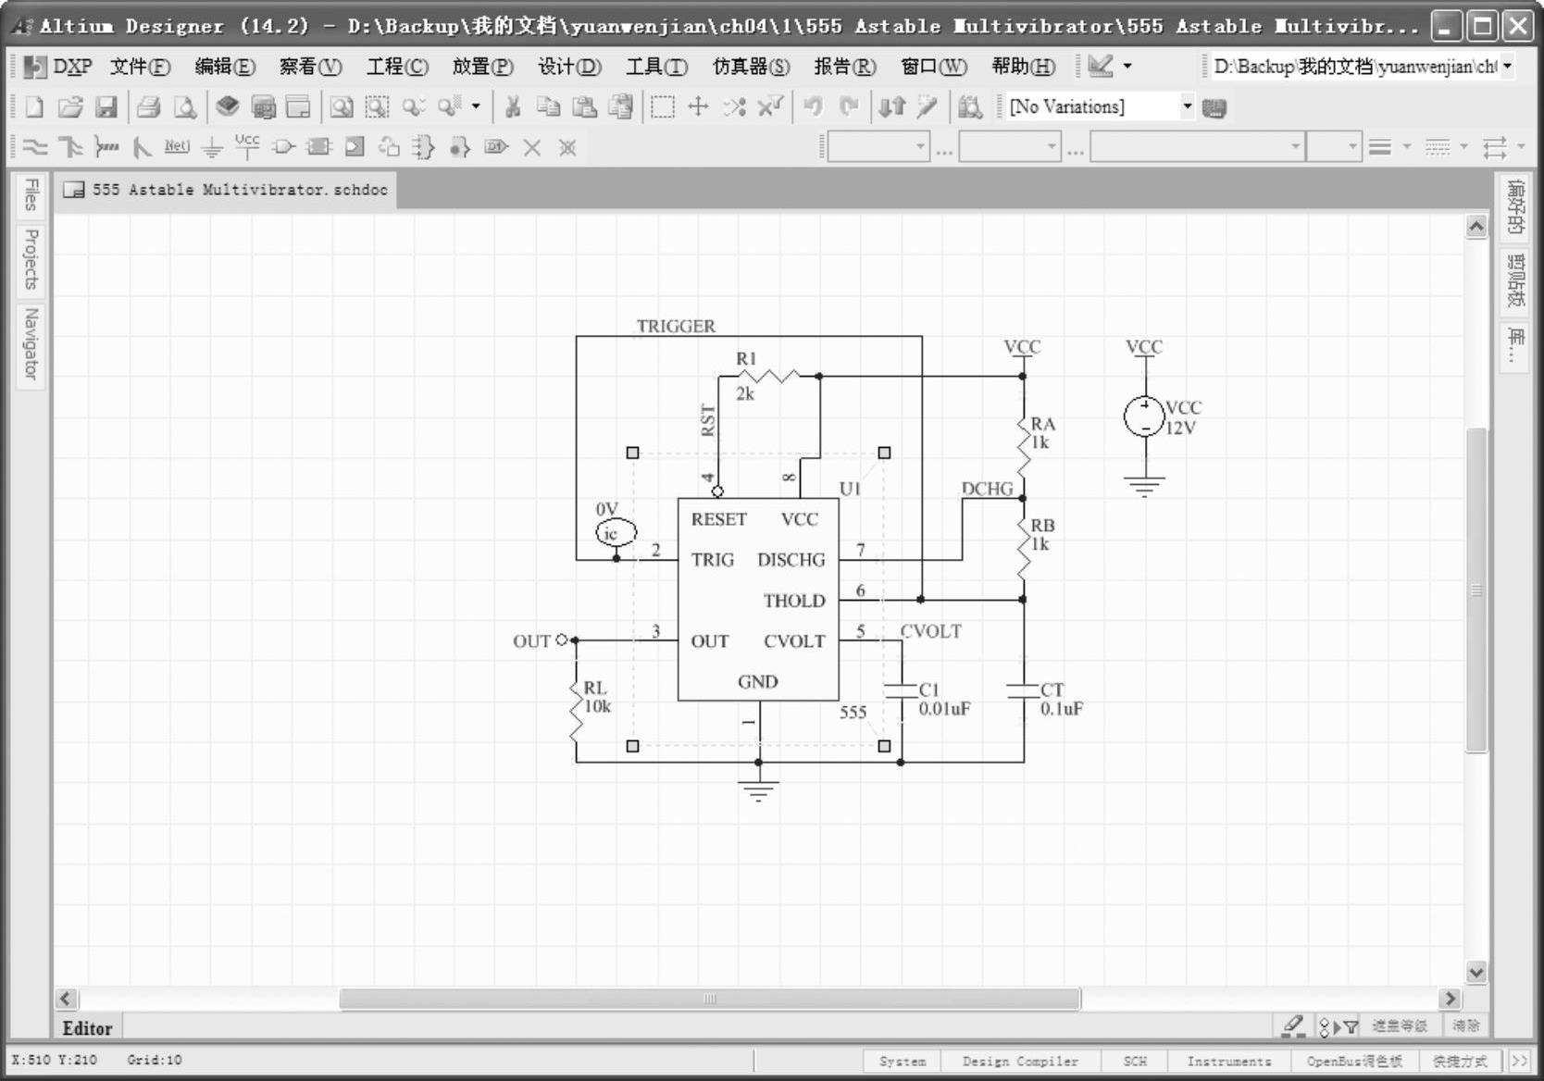Image resolution: width=1544 pixels, height=1081 pixels.
Task: Click the horizontal scrollbar thumb
Action: coord(709,999)
